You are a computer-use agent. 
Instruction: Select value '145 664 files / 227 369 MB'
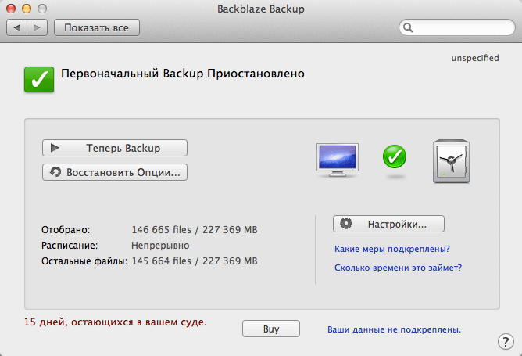click(x=195, y=261)
